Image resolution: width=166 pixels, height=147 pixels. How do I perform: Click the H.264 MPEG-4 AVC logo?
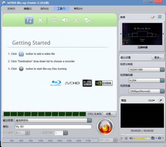click(x=87, y=83)
